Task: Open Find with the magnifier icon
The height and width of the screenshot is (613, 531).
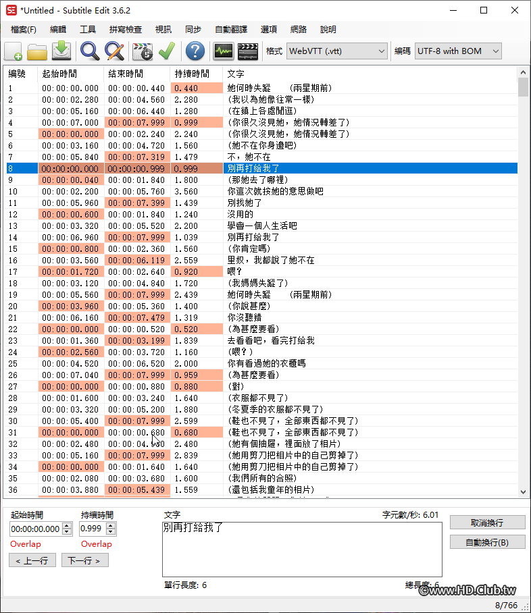Action: [x=90, y=51]
